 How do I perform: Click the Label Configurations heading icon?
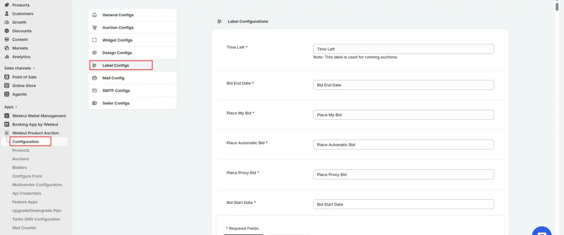pyautogui.click(x=219, y=21)
